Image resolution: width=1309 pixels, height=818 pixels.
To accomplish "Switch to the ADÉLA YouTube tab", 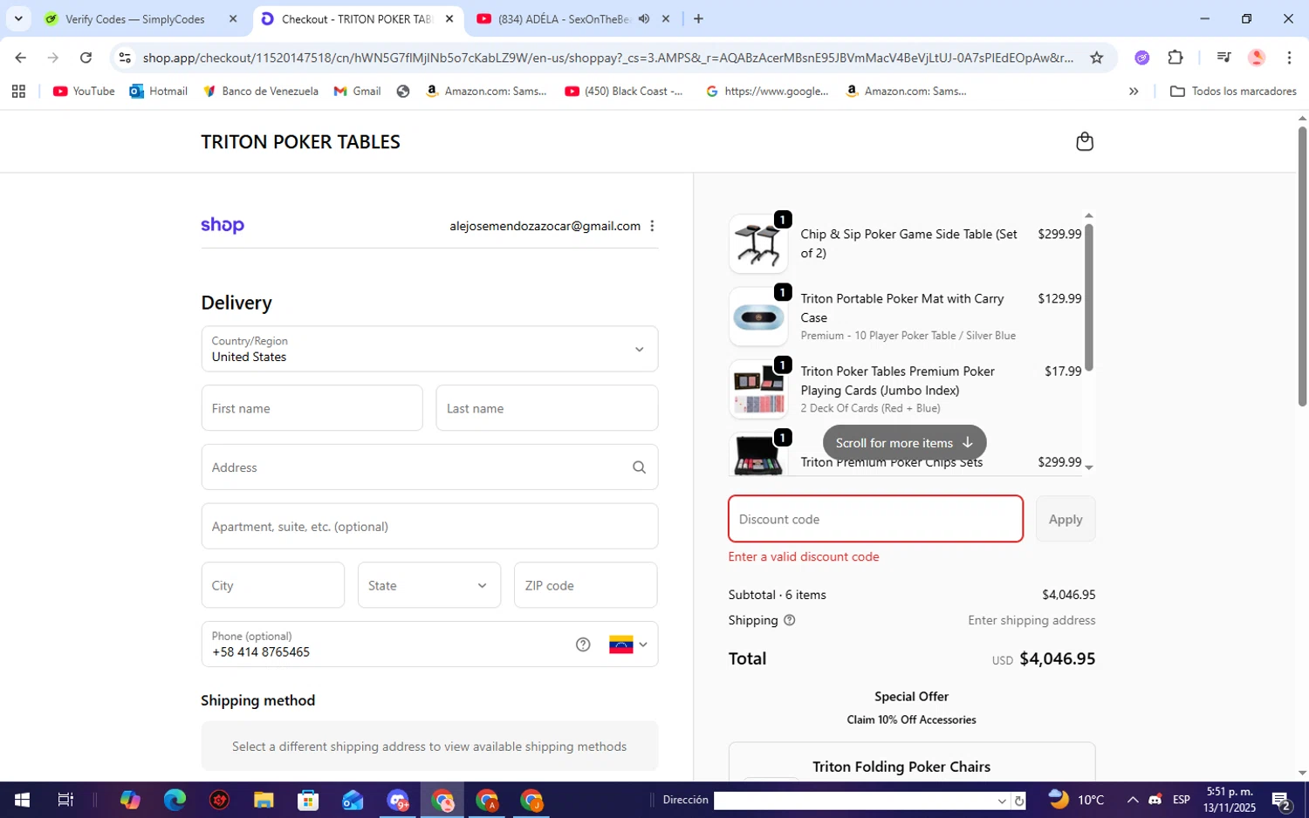I will click(565, 18).
